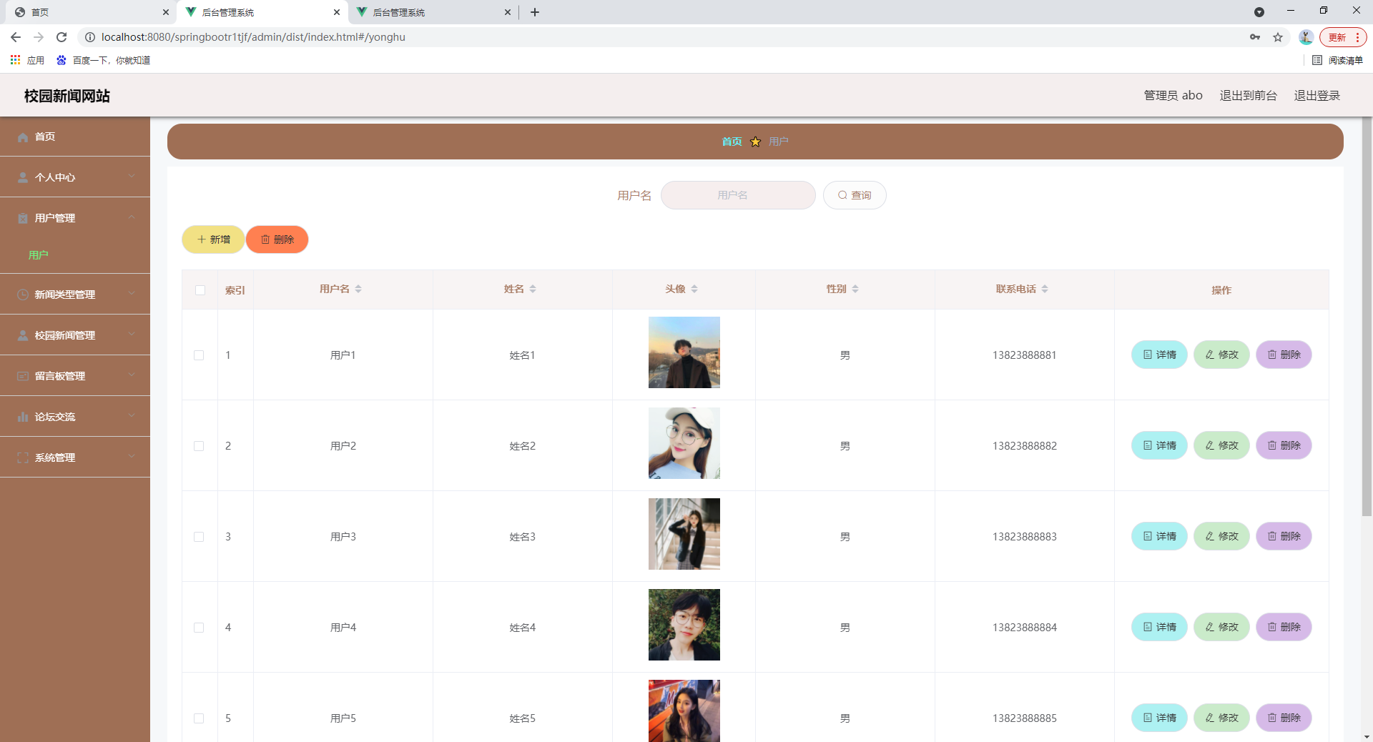The image size is (1373, 742).
Task: Click the vertical page scrollbar
Action: 1367,317
